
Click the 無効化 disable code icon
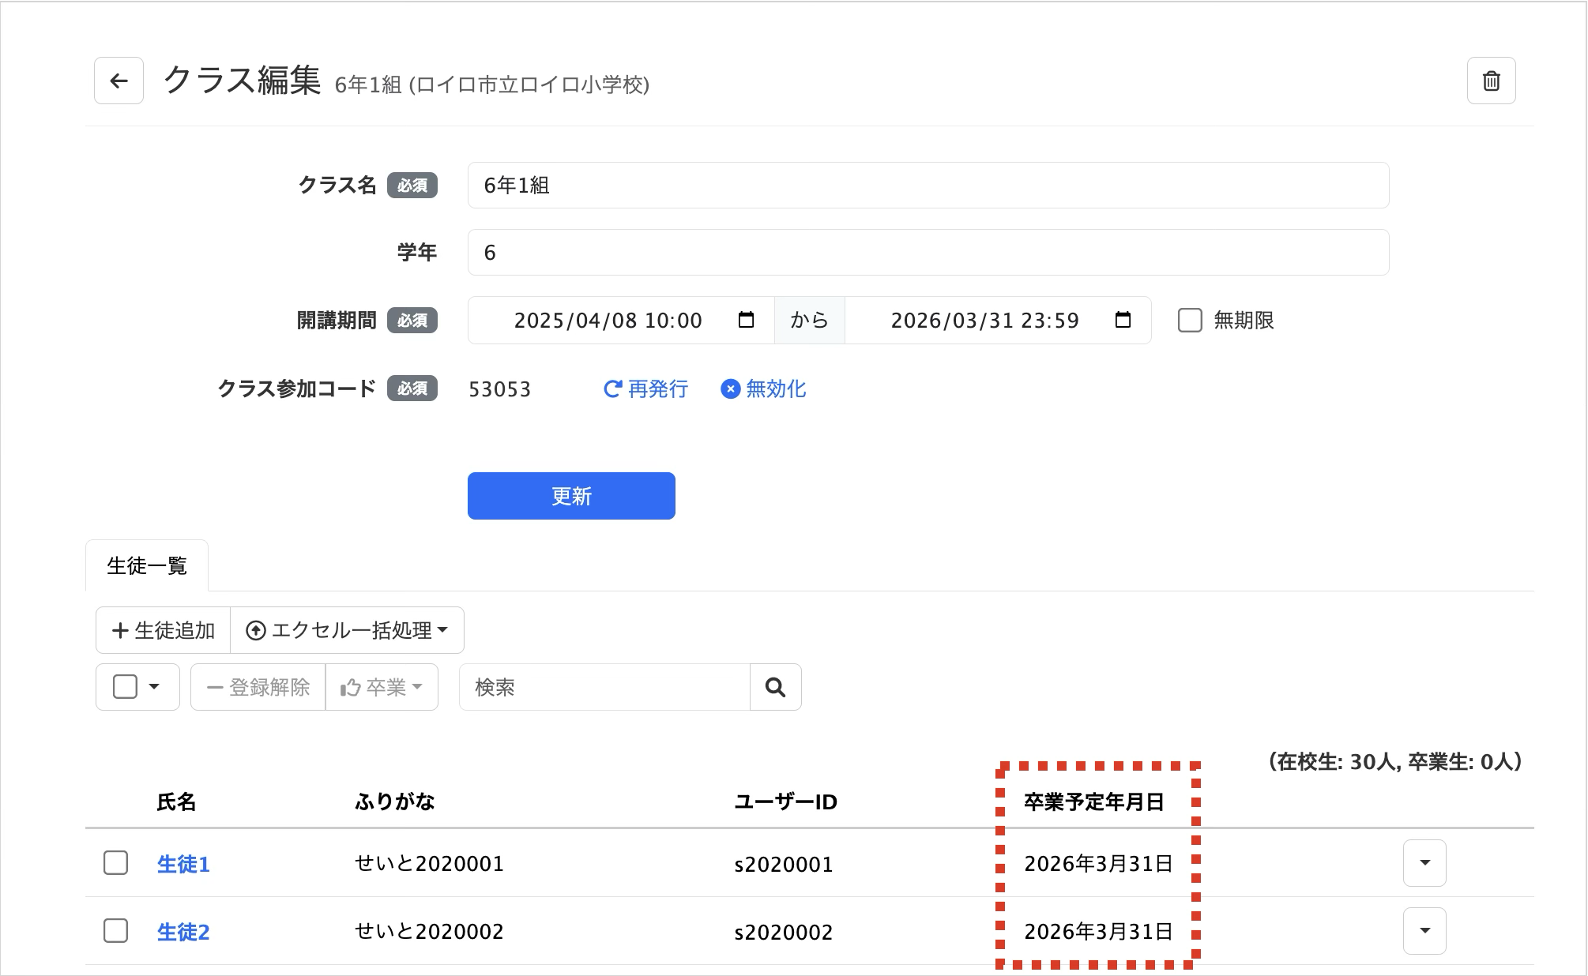pyautogui.click(x=730, y=389)
